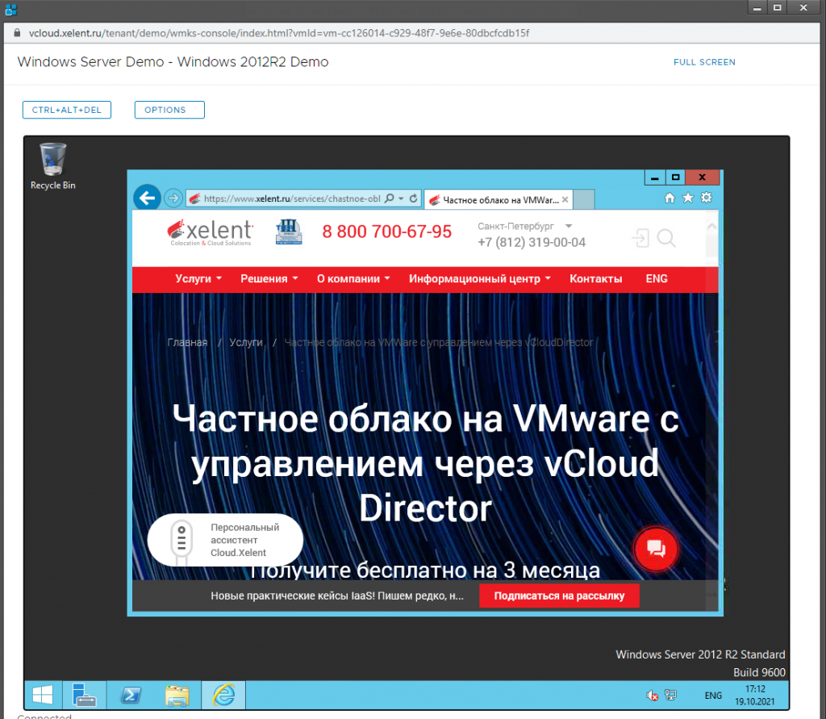Click the 8 800 700-67-95 phone number
826x719 pixels.
386,232
